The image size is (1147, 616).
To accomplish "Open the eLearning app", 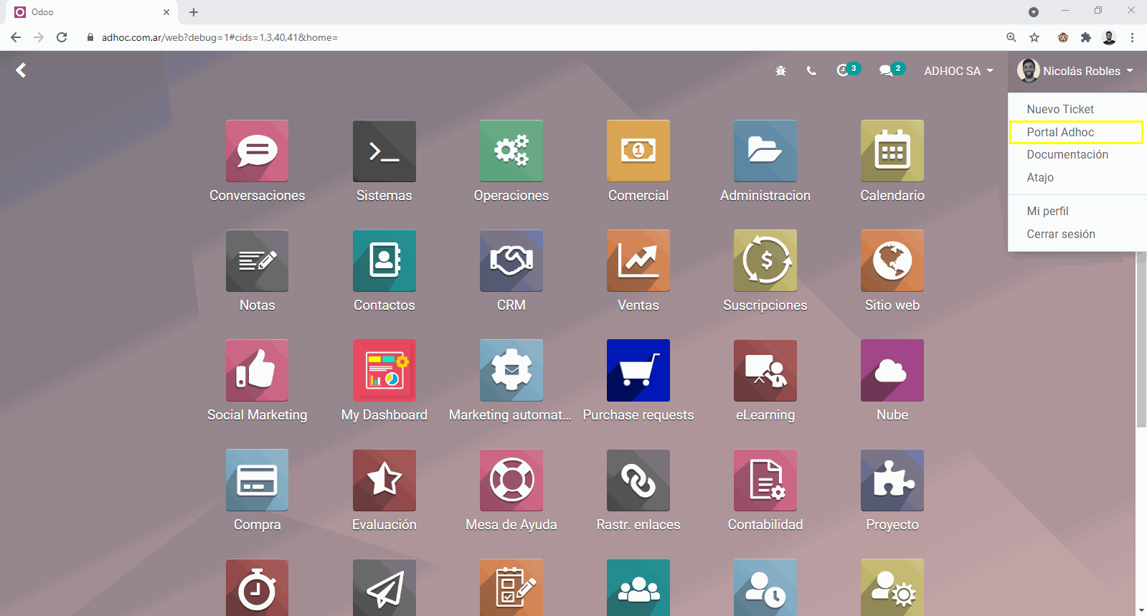I will [x=765, y=371].
